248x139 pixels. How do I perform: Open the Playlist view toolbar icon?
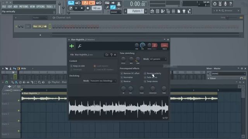coord(152,11)
